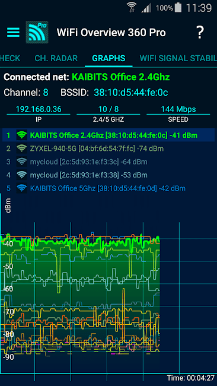Select network row KAIBITS Office 2.4Ghz

[x=108, y=135]
